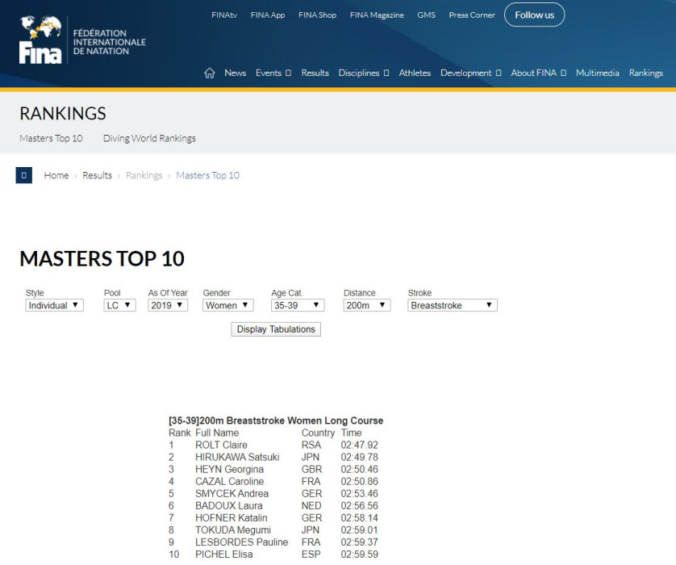Viewport: 676px width, 565px height.
Task: Click the blue breadcrumb square icon
Action: [24, 175]
